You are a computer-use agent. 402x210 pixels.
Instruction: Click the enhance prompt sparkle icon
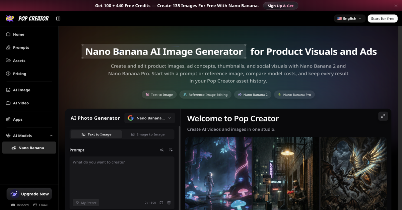[x=171, y=150]
